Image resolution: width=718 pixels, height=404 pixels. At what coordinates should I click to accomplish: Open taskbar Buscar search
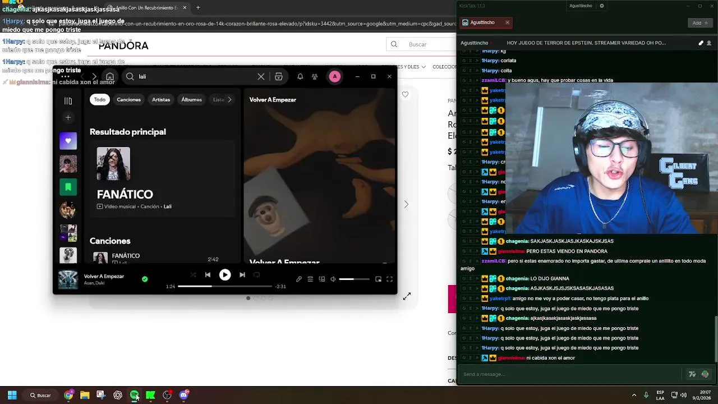tap(41, 395)
